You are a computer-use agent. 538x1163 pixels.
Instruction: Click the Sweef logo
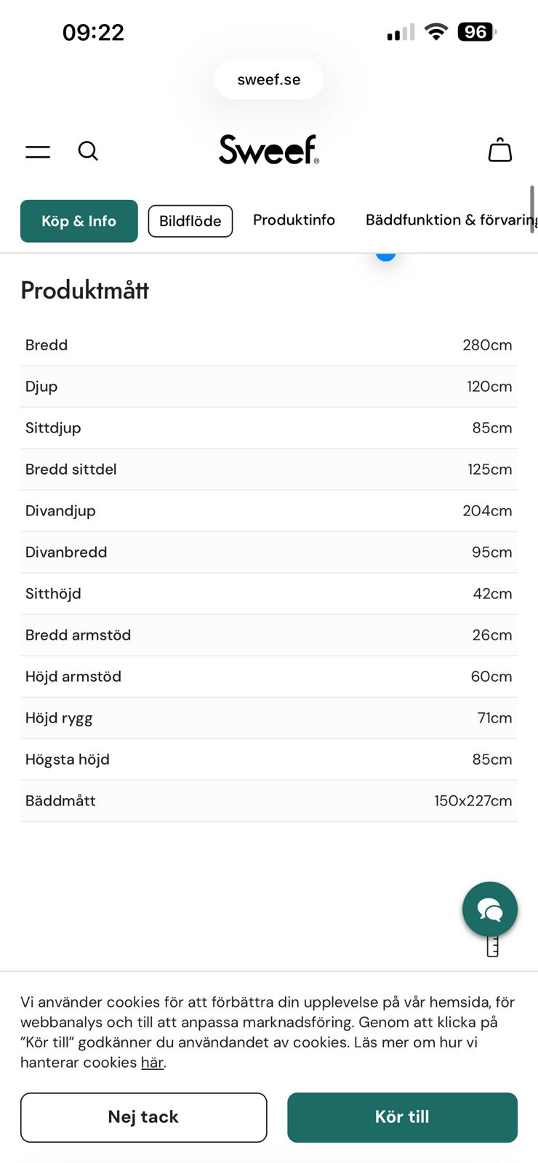click(269, 150)
